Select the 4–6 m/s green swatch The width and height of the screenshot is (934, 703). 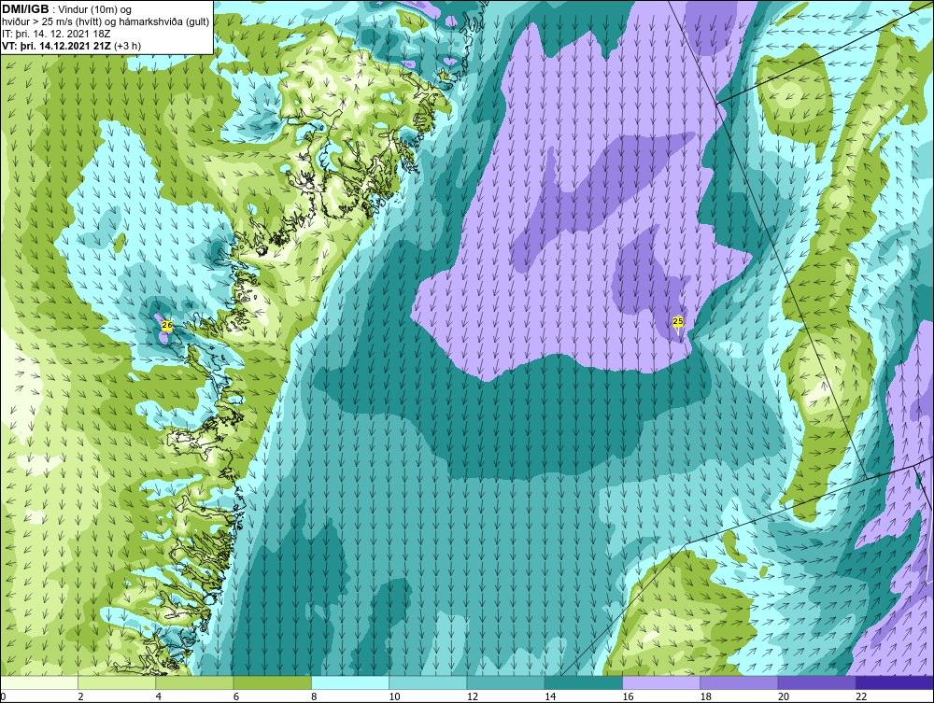(195, 682)
